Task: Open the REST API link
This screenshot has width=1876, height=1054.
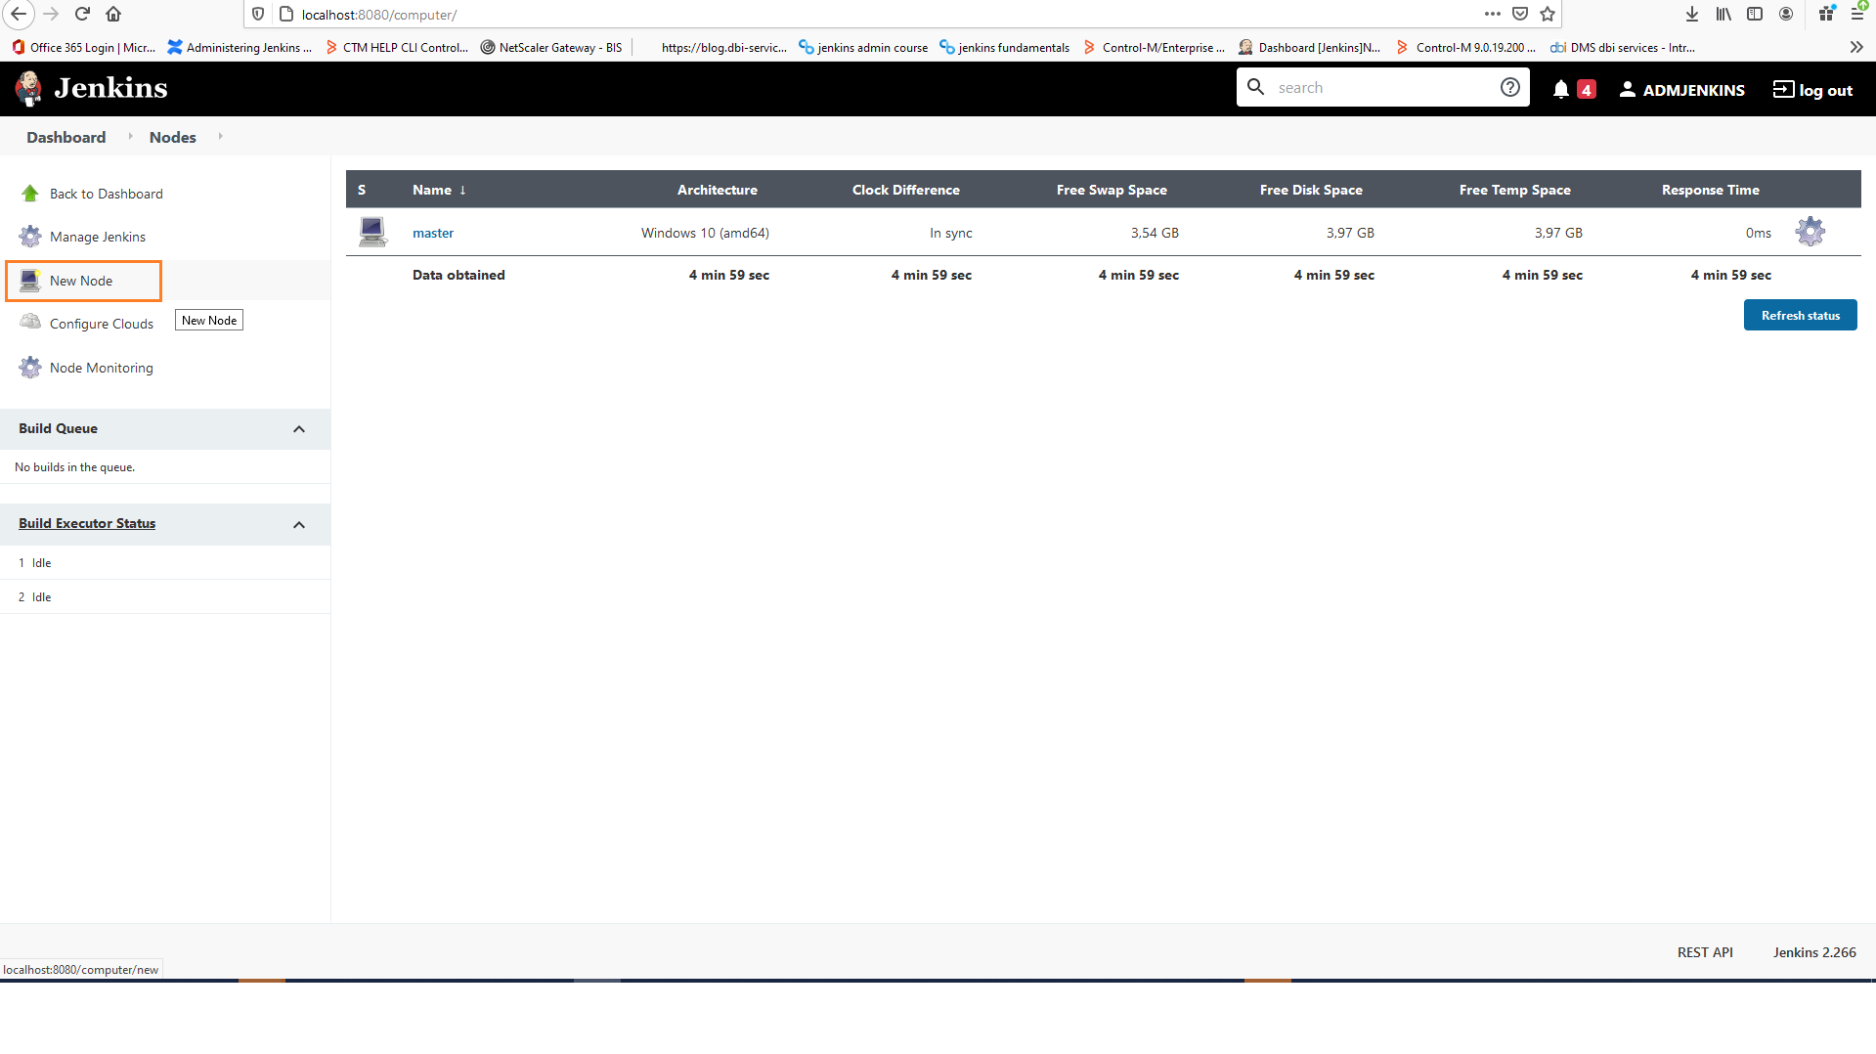Action: pyautogui.click(x=1705, y=952)
